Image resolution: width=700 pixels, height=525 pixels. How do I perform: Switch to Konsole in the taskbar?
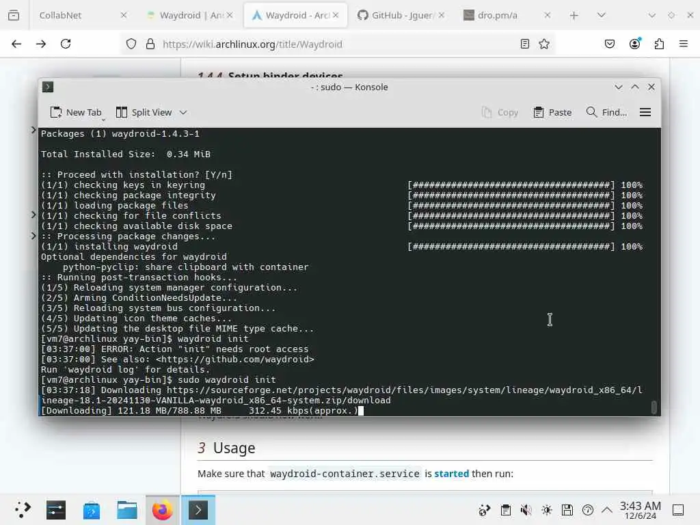click(x=198, y=510)
